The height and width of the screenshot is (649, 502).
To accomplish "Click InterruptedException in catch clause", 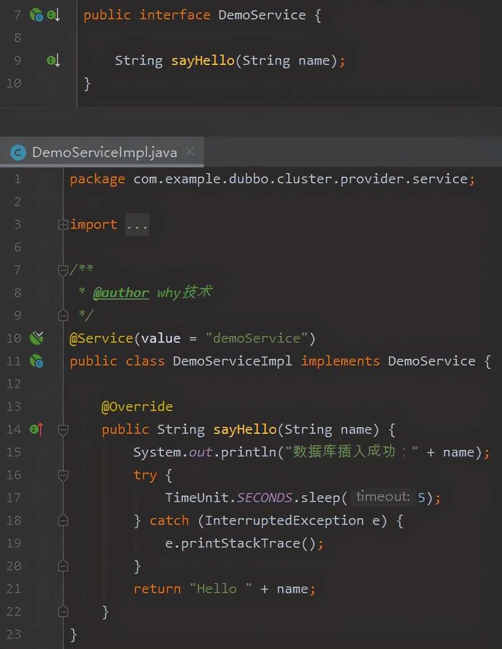I will pyautogui.click(x=284, y=520).
